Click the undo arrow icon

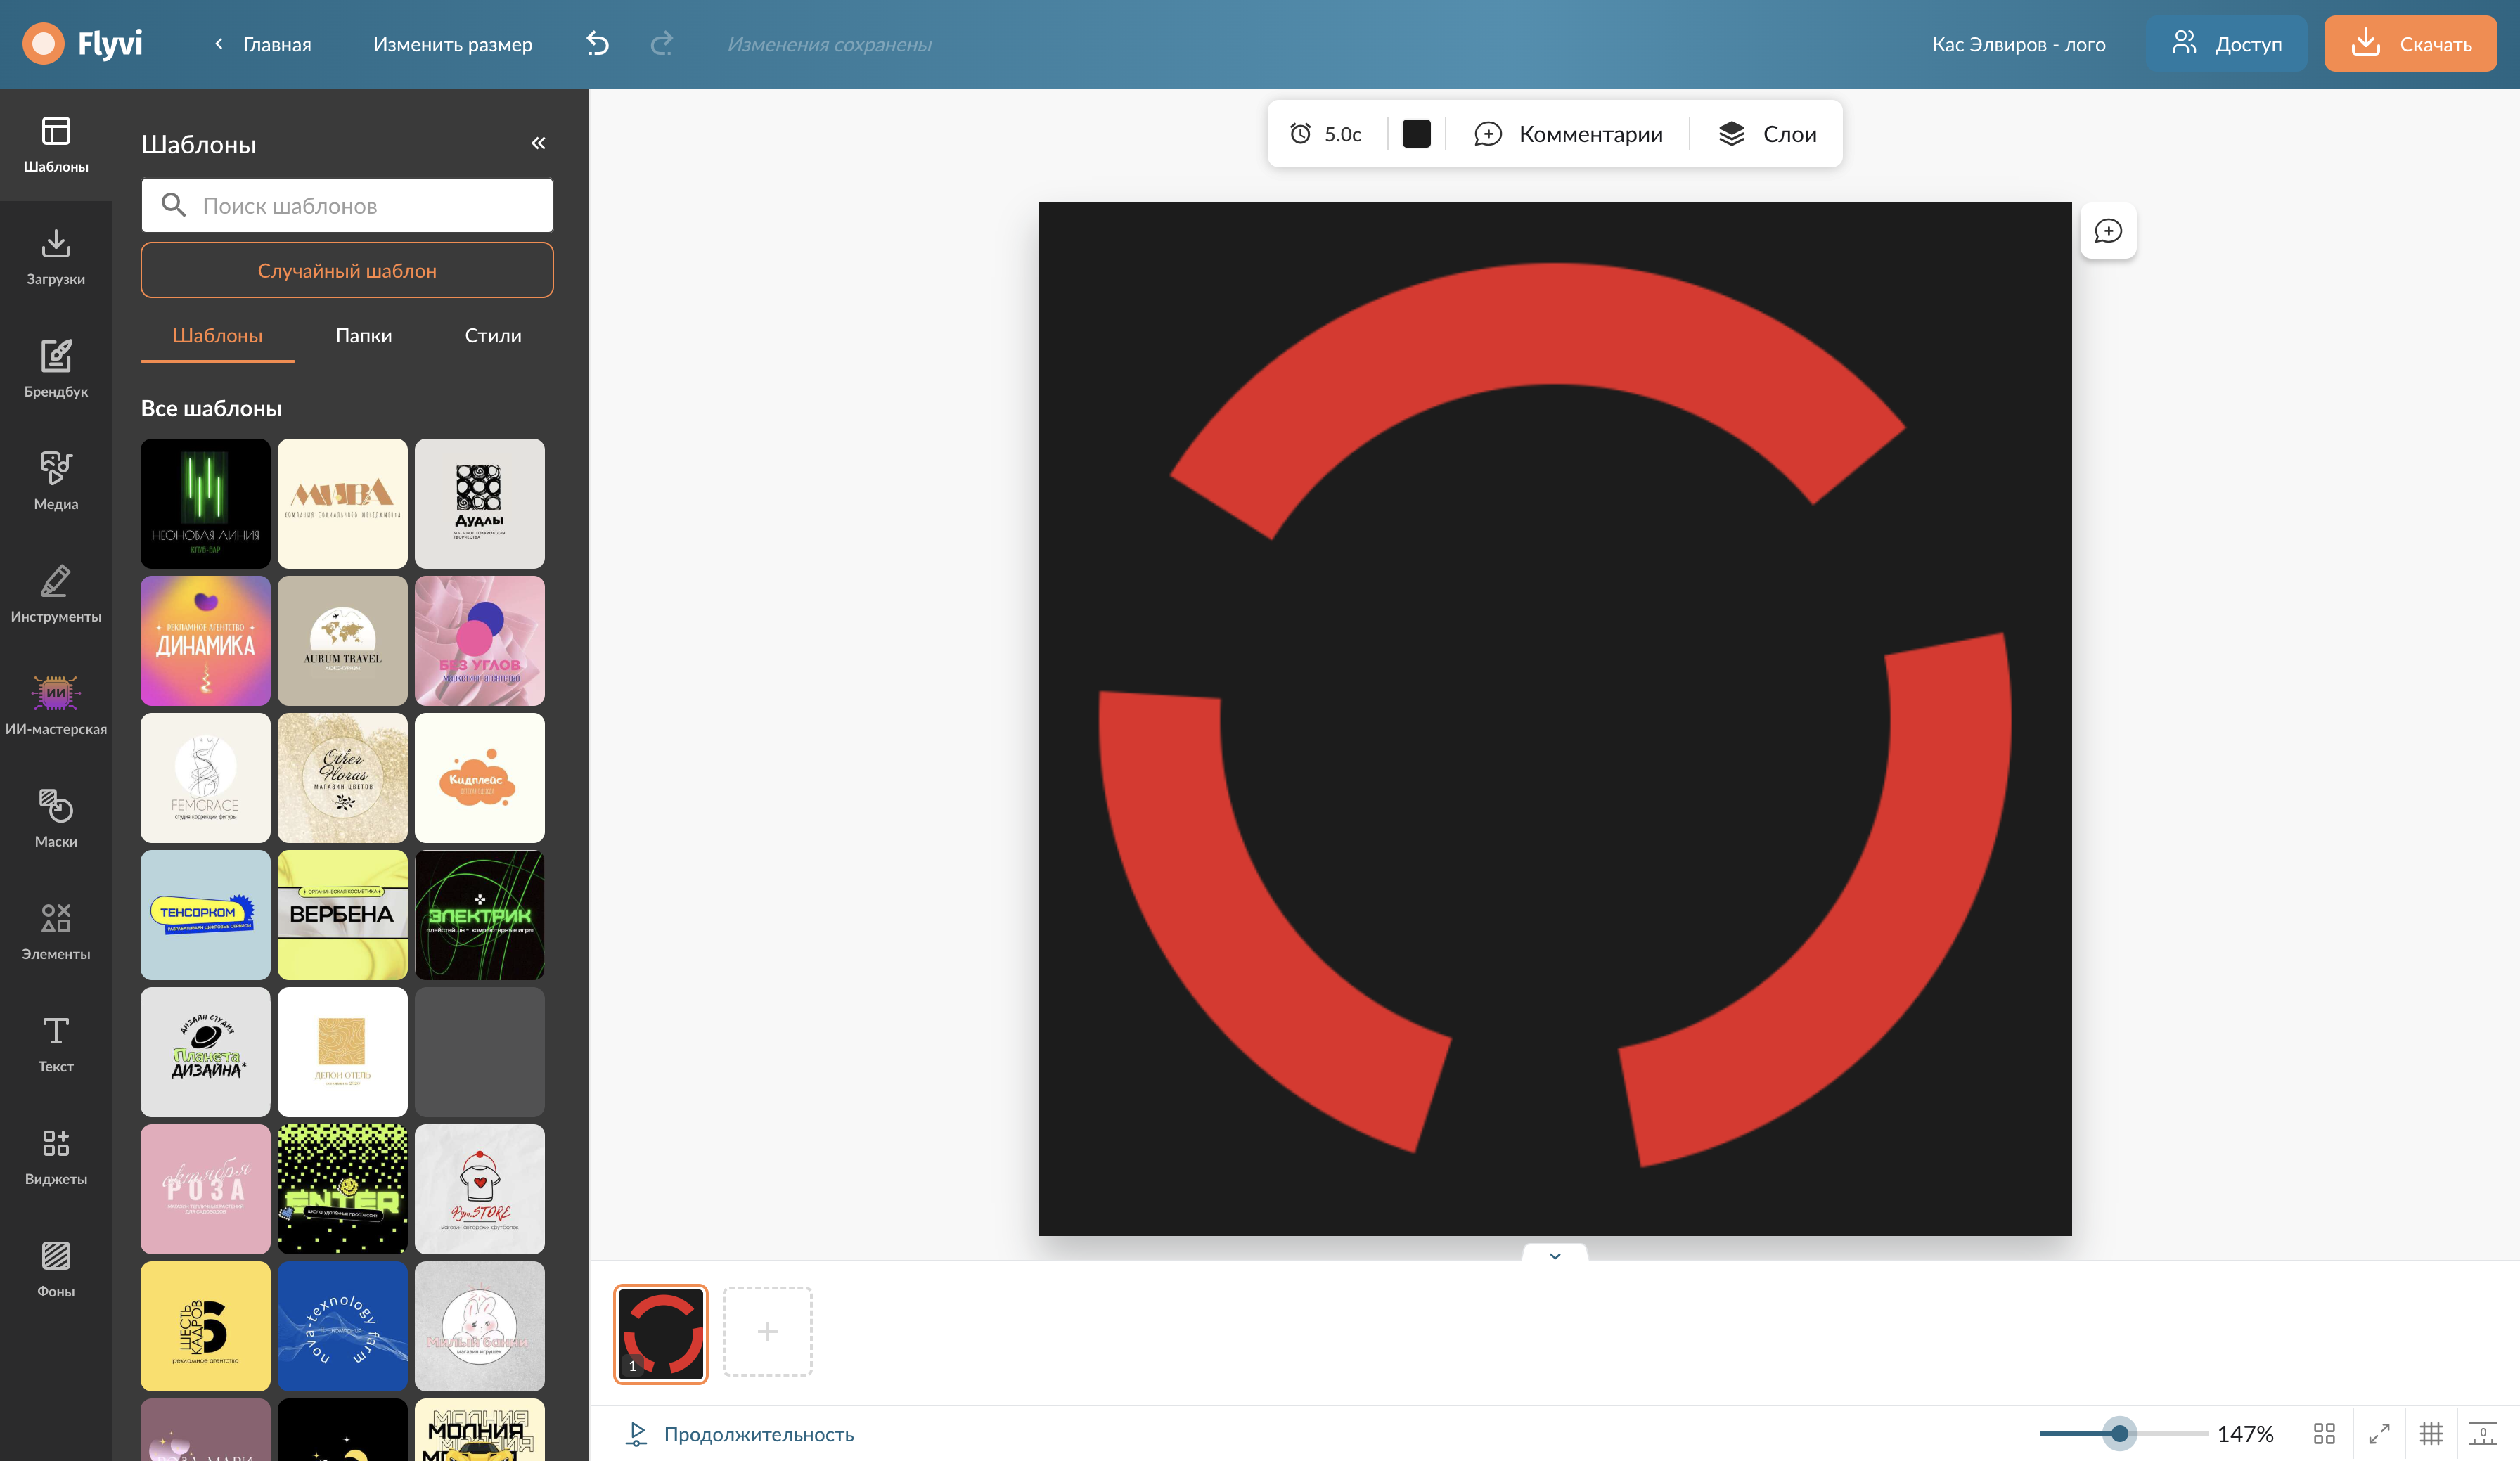tap(597, 44)
